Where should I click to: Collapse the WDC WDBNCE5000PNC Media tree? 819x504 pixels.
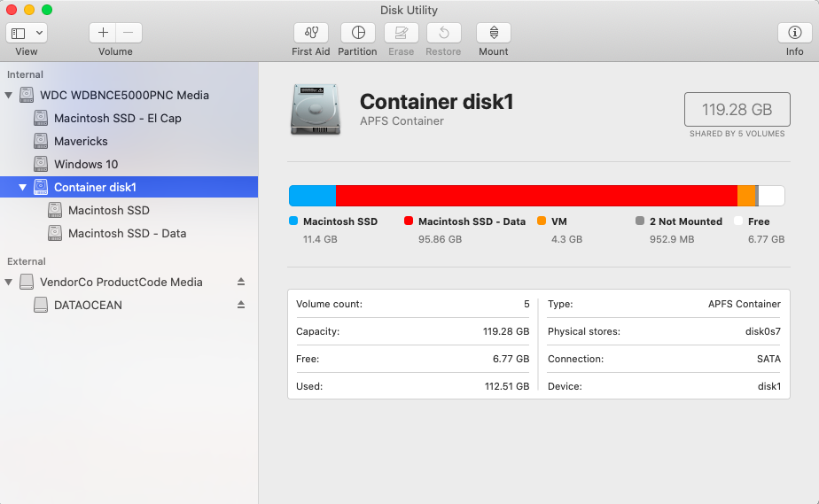pyautogui.click(x=8, y=96)
